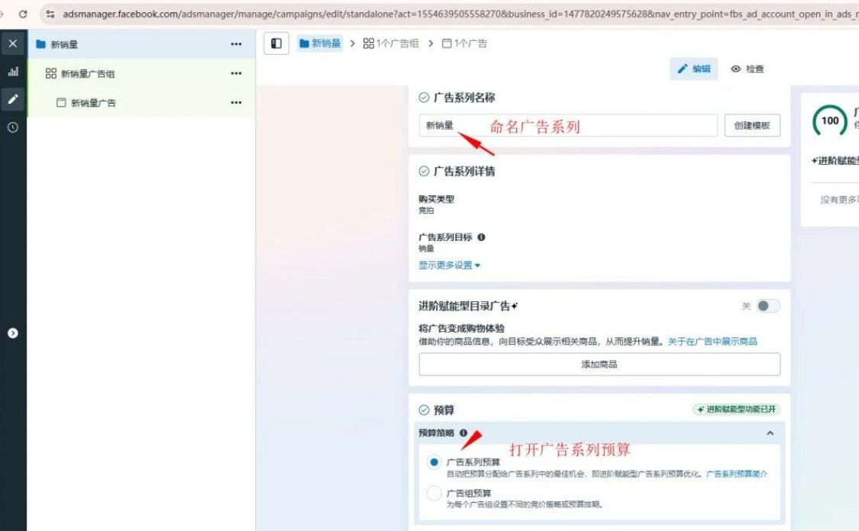The height and width of the screenshot is (531, 859).
Task: Select 新销量广告组 ad set in tree
Action: point(140,73)
